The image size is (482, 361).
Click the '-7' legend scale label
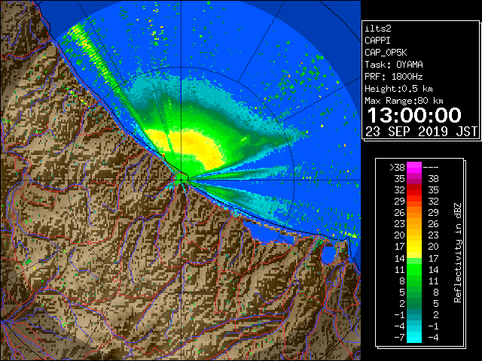(x=399, y=337)
